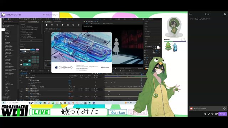This screenshot has height=128, width=228.
Task: Collapse the chat panel with arrow icon
Action: pos(191,14)
